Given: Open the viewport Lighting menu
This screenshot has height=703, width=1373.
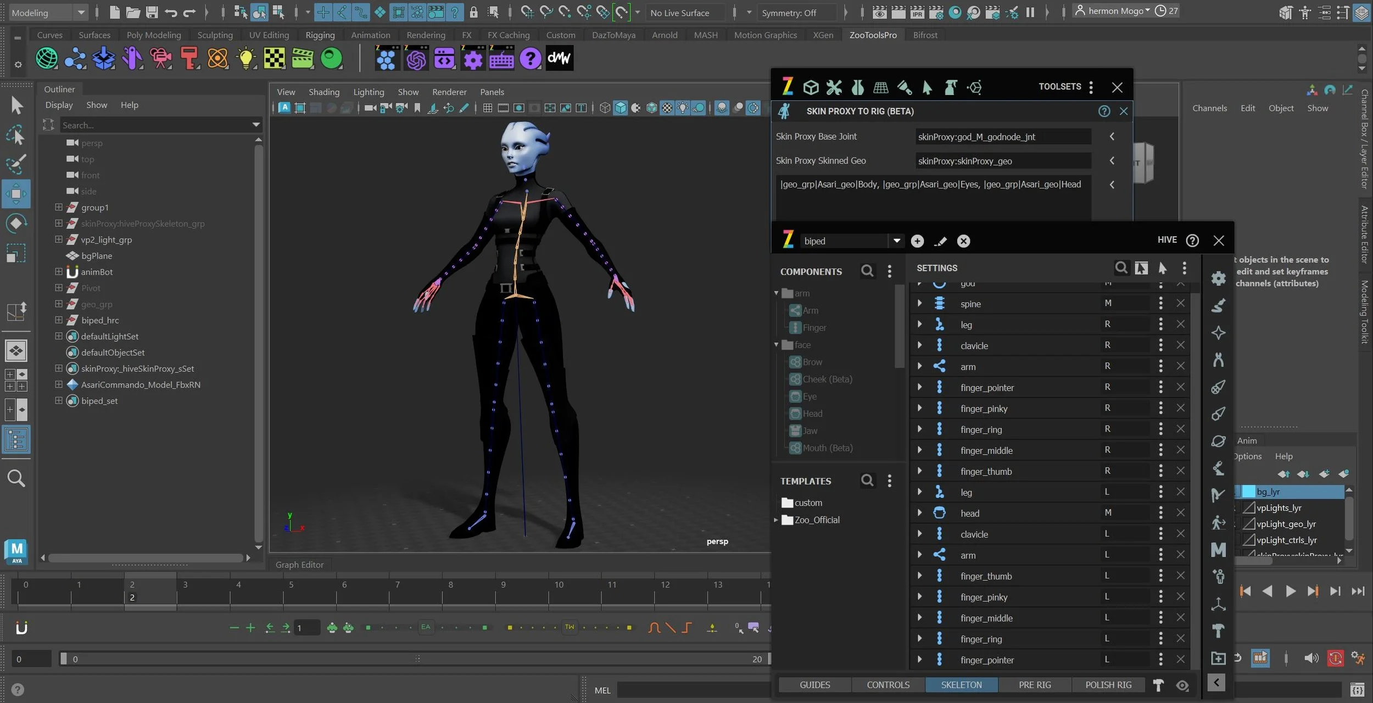Looking at the screenshot, I should pyautogui.click(x=368, y=92).
